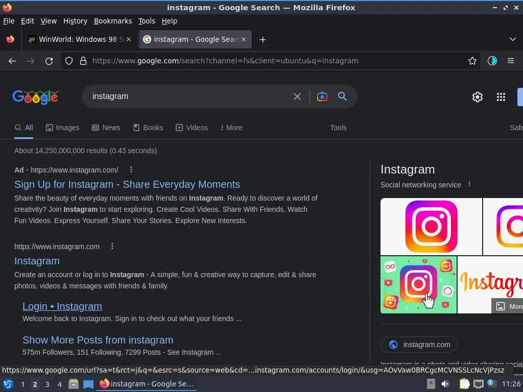The height and width of the screenshot is (392, 523).
Task: Open the Firefox hamburger application menu
Action: coord(510,61)
